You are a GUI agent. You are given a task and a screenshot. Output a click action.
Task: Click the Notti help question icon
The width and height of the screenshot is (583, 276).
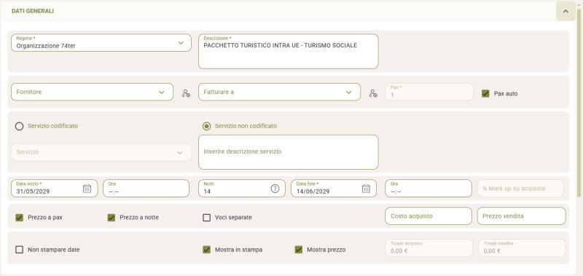tap(275, 189)
